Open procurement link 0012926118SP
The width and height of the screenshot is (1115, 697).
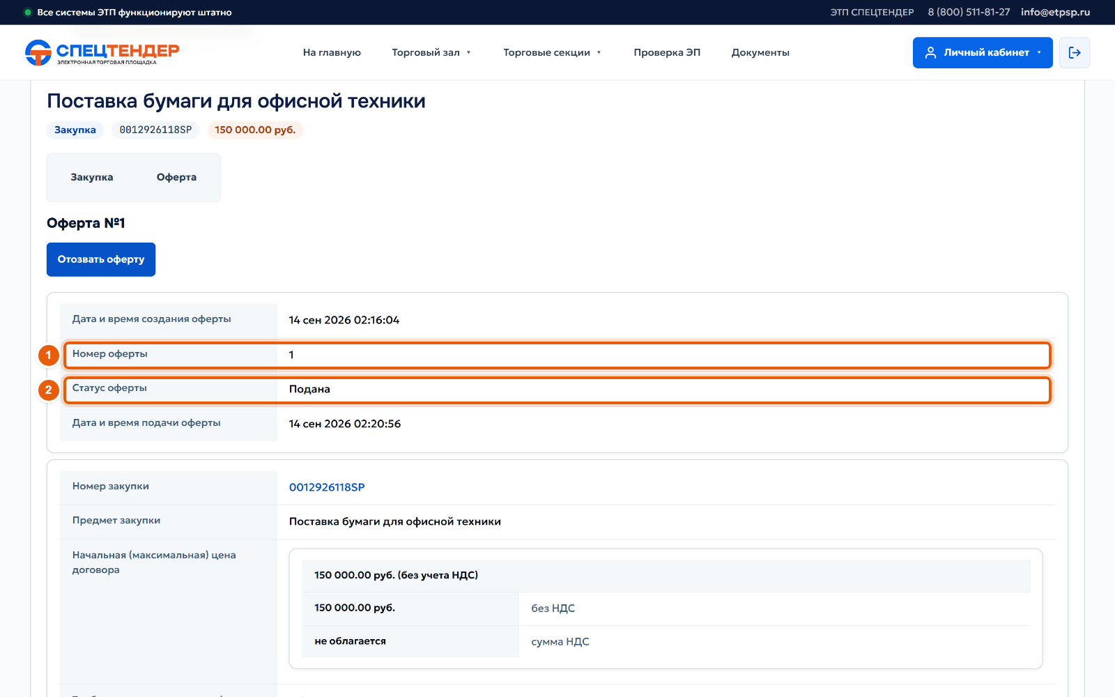click(327, 487)
